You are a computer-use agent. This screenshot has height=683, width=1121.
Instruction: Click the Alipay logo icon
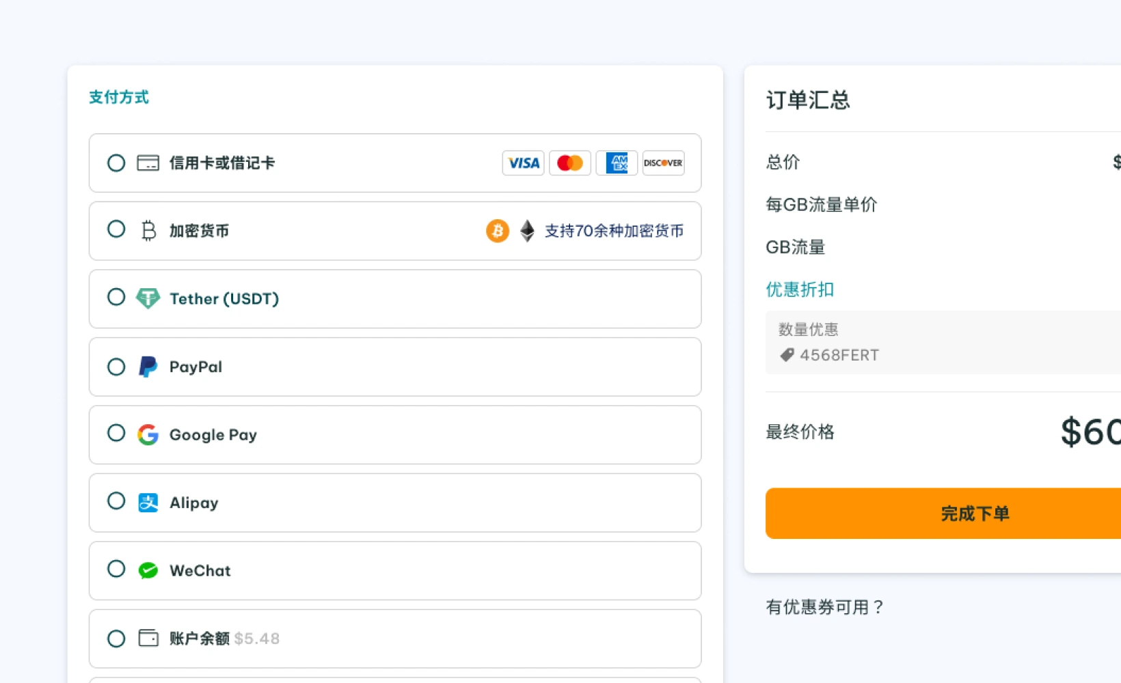[148, 503]
